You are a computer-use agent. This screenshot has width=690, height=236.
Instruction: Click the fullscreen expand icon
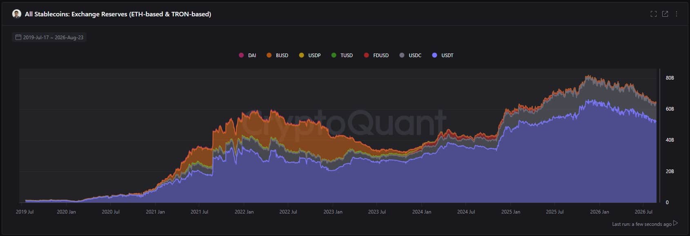[x=654, y=14]
